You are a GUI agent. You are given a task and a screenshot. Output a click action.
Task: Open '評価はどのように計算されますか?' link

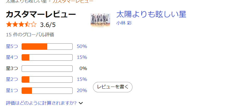point(41,103)
